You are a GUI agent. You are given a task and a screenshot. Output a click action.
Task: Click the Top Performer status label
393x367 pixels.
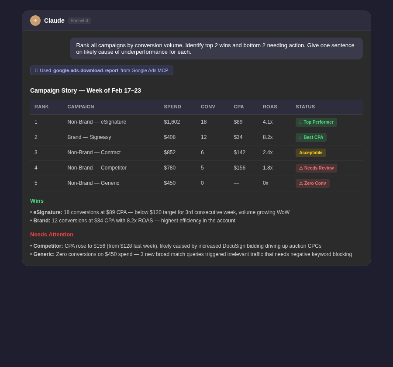[x=318, y=122]
